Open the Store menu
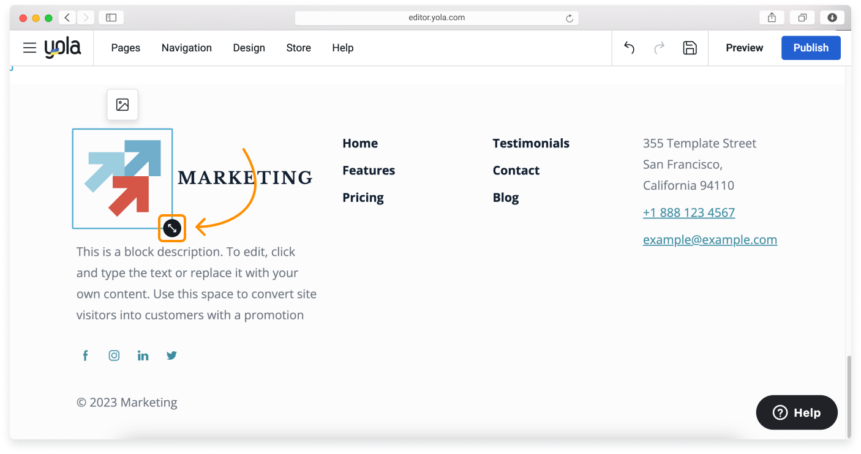 click(298, 48)
